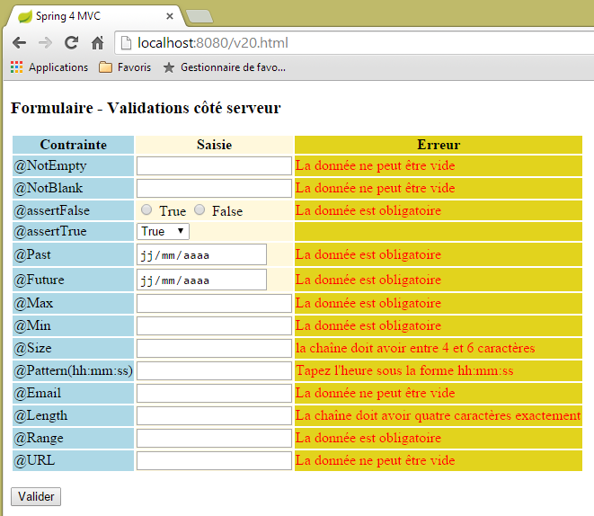Viewport: 594px width, 516px height.
Task: Reload the page with refresh icon
Action: (72, 43)
